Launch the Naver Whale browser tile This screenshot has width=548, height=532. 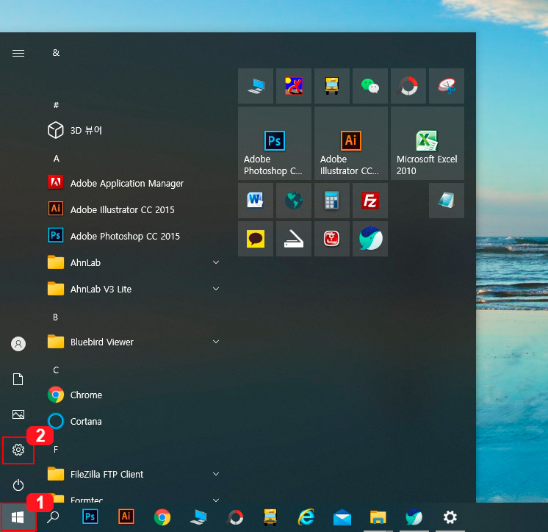click(369, 239)
